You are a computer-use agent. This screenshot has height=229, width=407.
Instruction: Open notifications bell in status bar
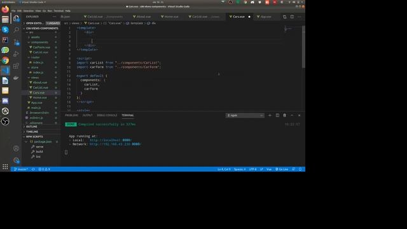tap(300, 169)
